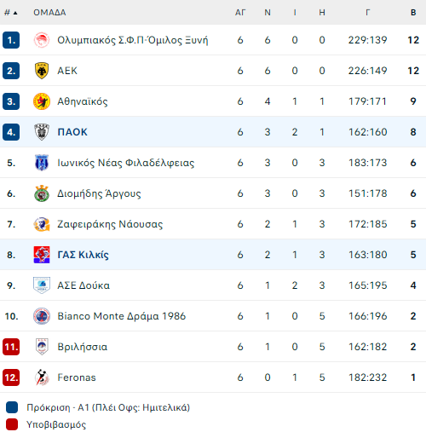The height and width of the screenshot is (432, 426).
Task: Sort by the ΟΜΑΔΑ column header
Action: pos(49,13)
